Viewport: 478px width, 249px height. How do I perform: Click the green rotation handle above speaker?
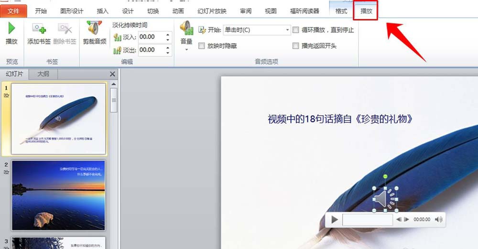point(385,176)
